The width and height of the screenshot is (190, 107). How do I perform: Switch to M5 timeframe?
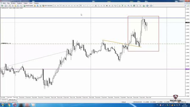(x=58, y=6)
